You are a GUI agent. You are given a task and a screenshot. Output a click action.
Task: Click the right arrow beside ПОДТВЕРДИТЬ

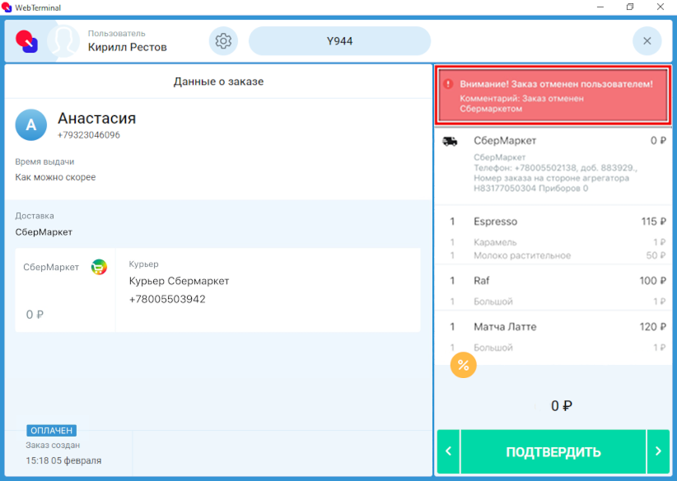658,451
